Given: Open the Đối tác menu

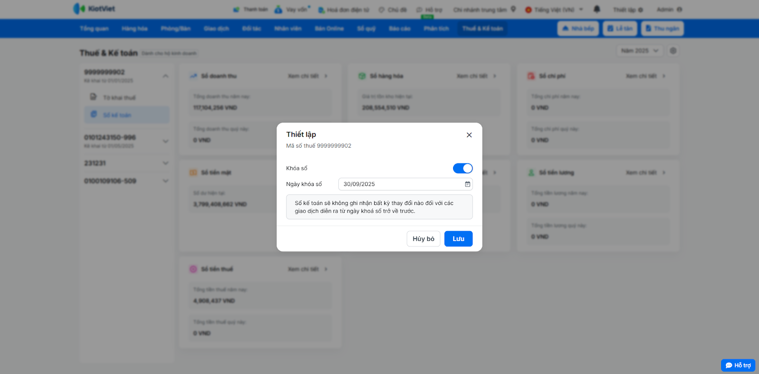Looking at the screenshot, I should tap(251, 28).
